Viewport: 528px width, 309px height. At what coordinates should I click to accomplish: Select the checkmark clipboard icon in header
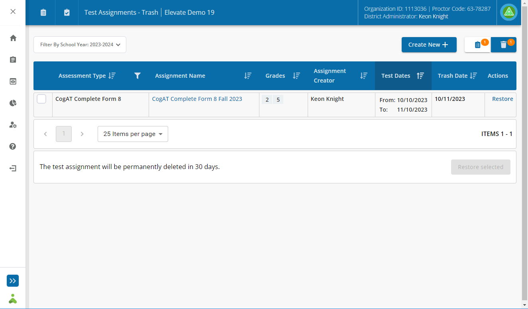coord(66,12)
